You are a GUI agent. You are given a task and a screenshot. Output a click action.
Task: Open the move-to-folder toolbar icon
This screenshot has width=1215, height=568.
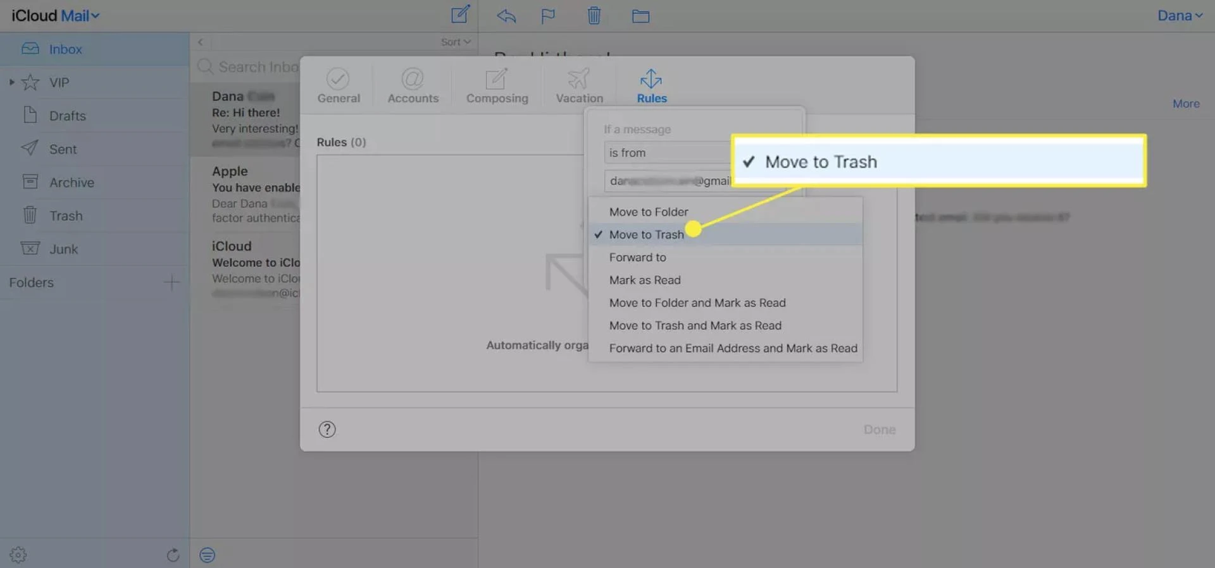640,16
